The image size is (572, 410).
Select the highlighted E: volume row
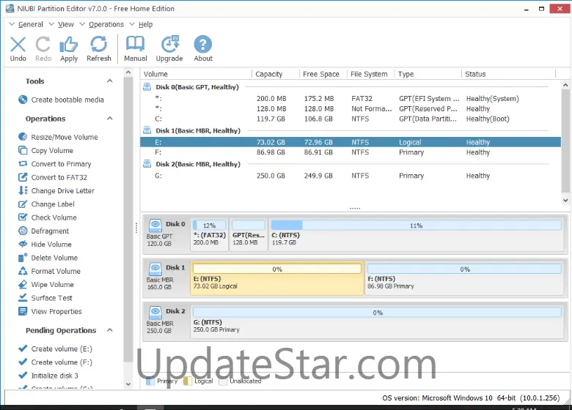(x=351, y=142)
